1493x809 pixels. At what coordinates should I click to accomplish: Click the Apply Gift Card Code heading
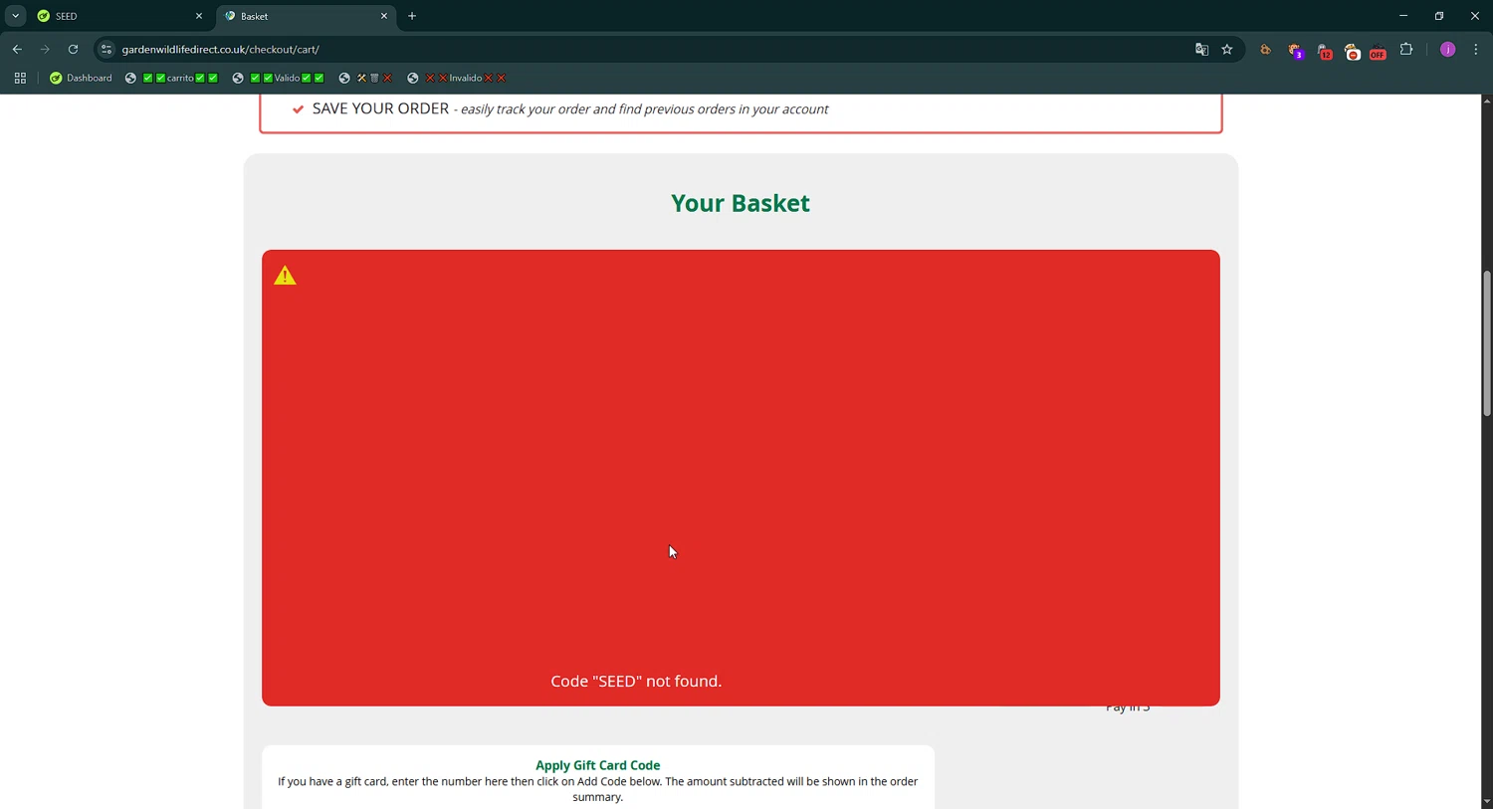(598, 765)
